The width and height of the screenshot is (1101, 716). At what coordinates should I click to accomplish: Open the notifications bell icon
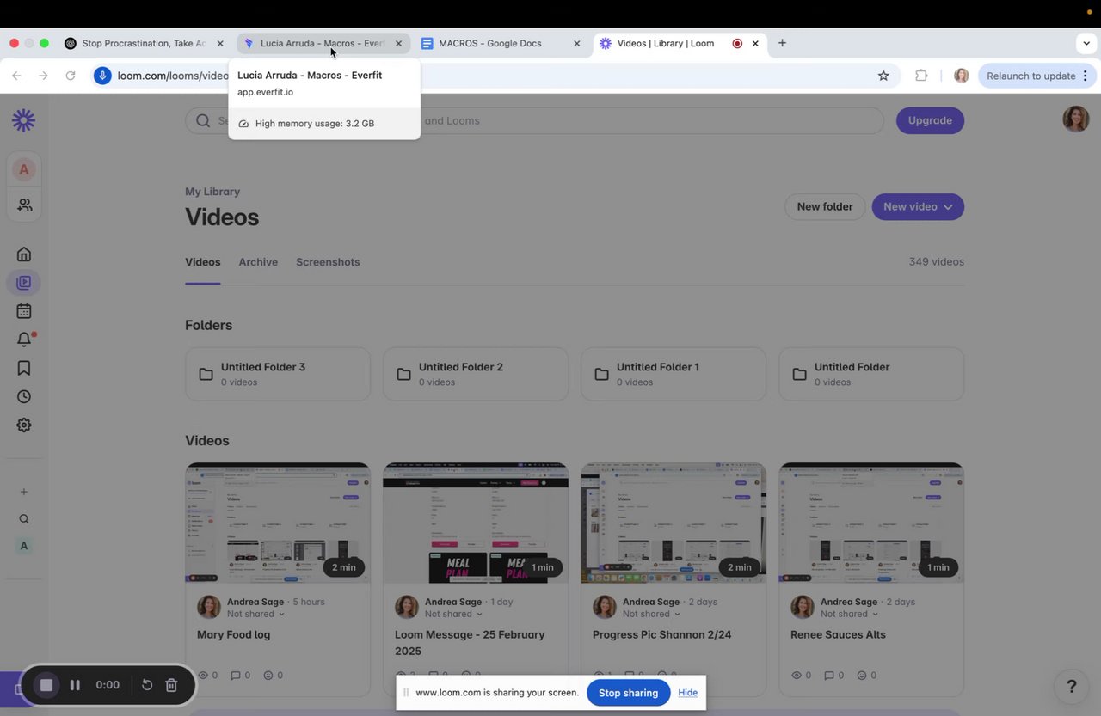pos(24,340)
